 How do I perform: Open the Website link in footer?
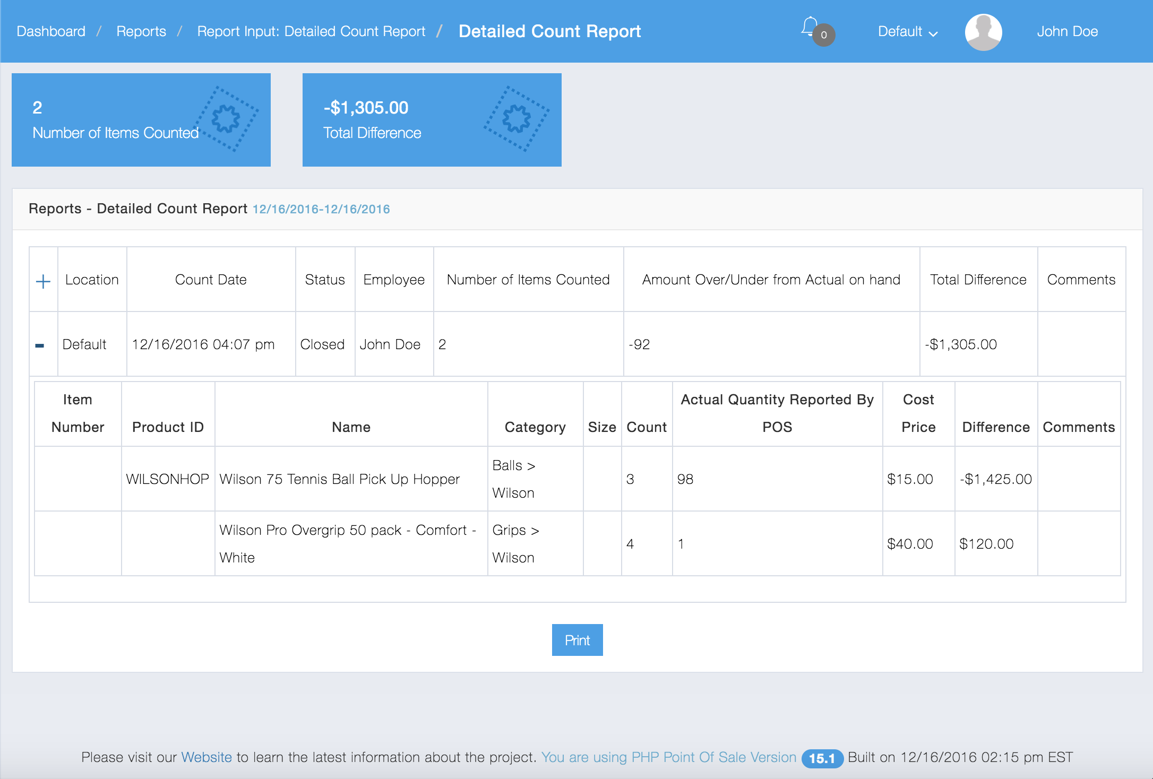click(x=206, y=757)
